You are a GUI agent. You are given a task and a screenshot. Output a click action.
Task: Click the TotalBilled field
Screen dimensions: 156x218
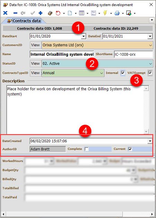point(90,188)
